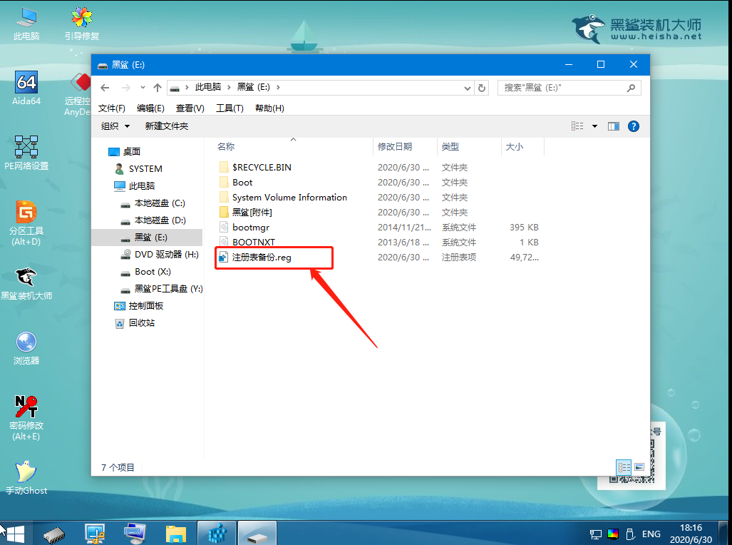732x545 pixels.
Task: Select 本地磁盘 (C:) in navigation tree
Action: click(x=153, y=203)
